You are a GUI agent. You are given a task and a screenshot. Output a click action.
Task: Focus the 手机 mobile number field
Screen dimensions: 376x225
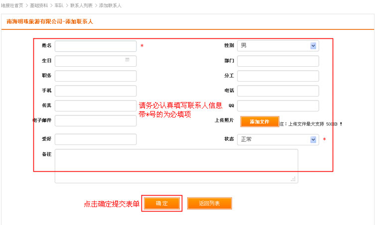click(96, 91)
